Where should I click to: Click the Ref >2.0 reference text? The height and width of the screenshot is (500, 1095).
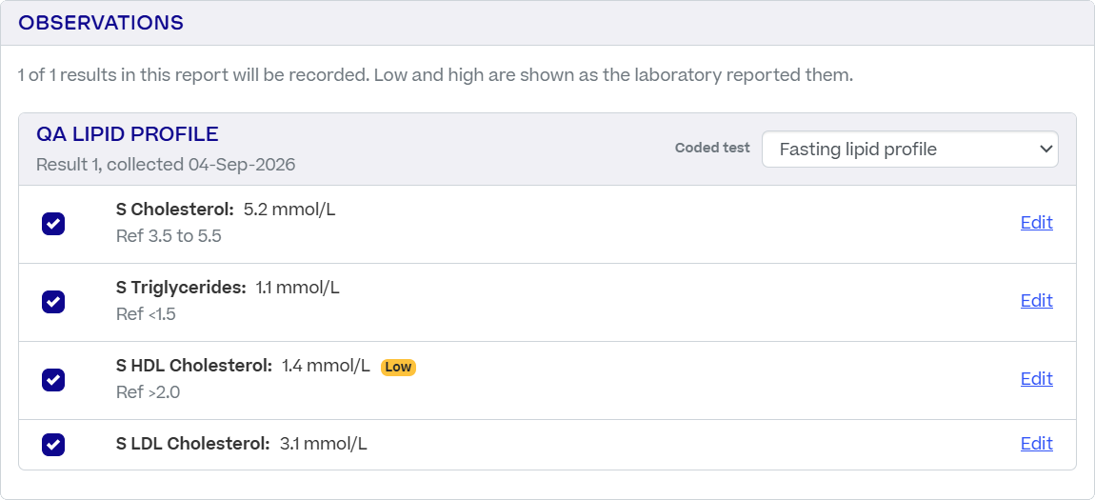click(x=148, y=392)
